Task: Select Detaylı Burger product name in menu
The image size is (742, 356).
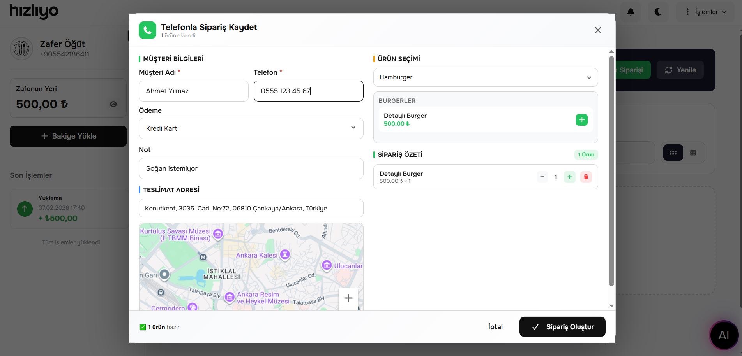Action: tap(405, 116)
